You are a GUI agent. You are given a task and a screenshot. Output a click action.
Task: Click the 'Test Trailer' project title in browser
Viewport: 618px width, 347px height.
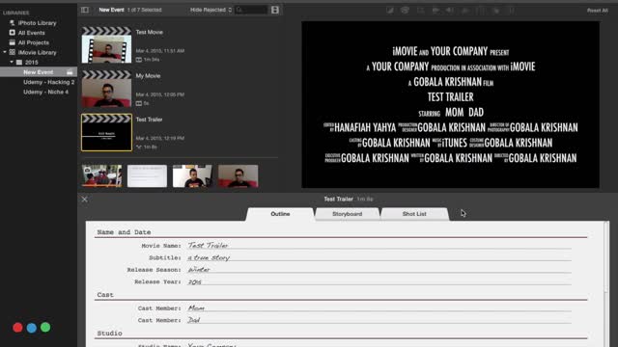click(x=149, y=120)
